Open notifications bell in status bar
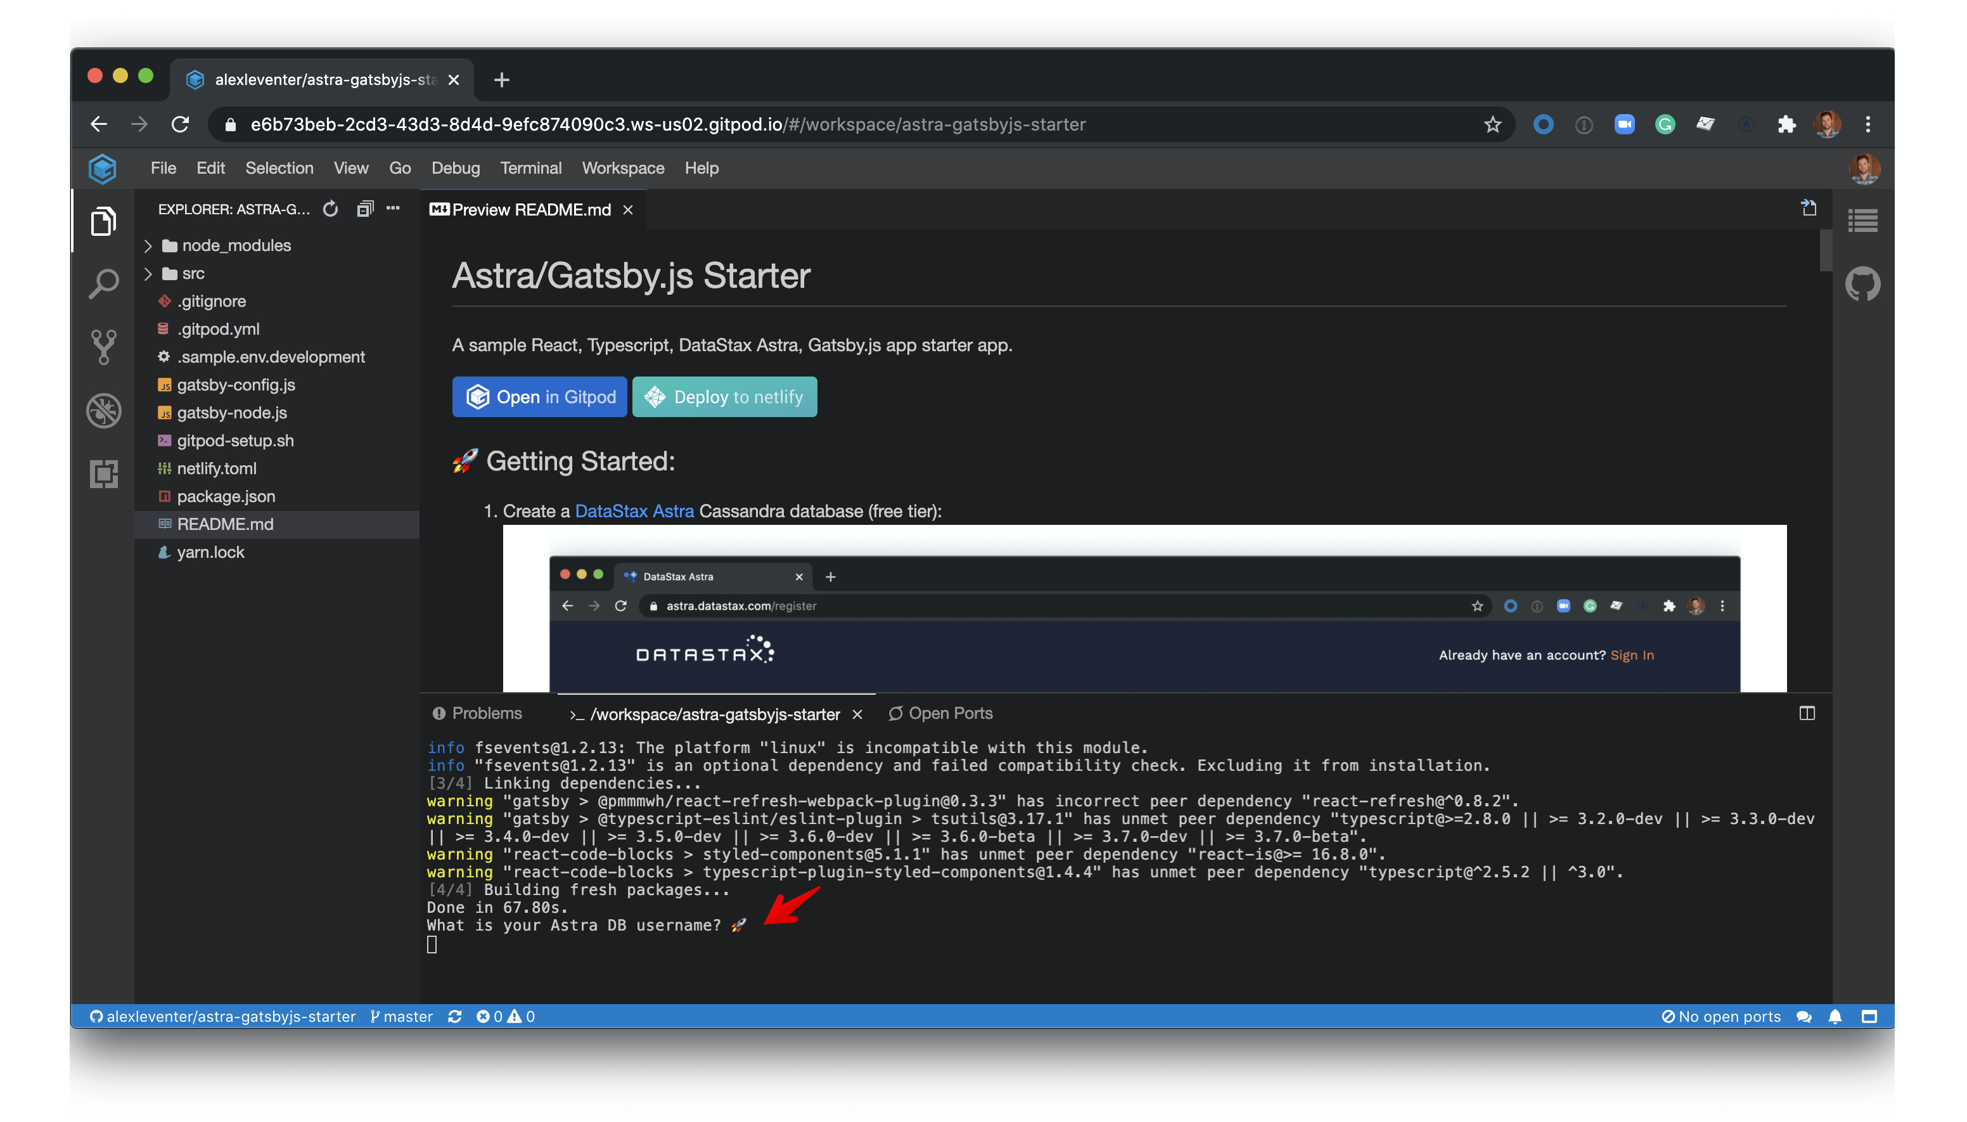 [1835, 1016]
